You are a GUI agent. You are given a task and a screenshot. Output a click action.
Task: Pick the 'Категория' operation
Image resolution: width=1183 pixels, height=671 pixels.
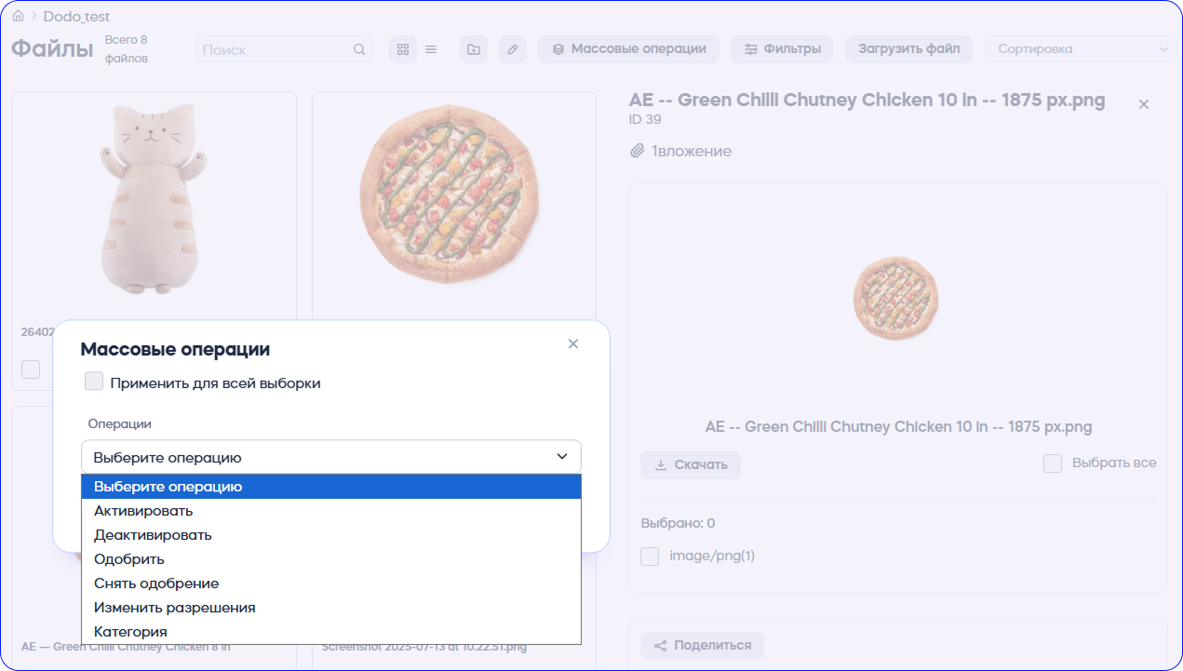click(x=130, y=632)
